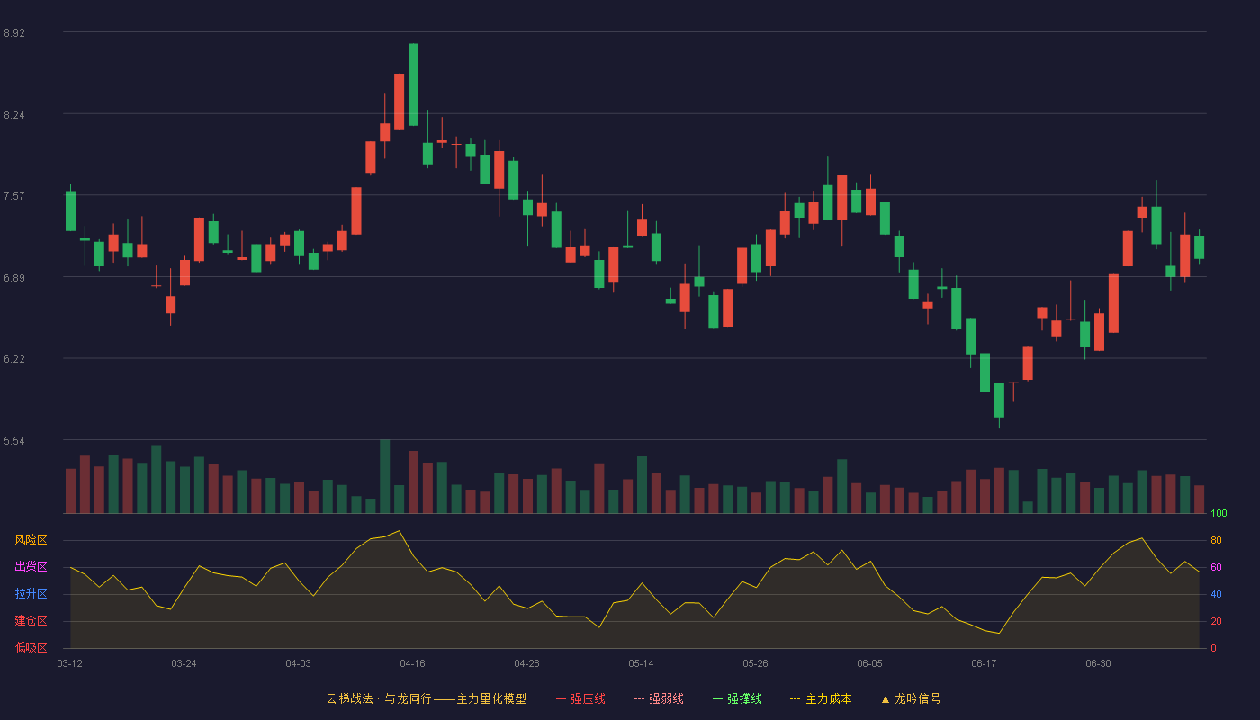Click the 6.89 price axis label
Viewport: 1260px width, 720px height.
[14, 277]
